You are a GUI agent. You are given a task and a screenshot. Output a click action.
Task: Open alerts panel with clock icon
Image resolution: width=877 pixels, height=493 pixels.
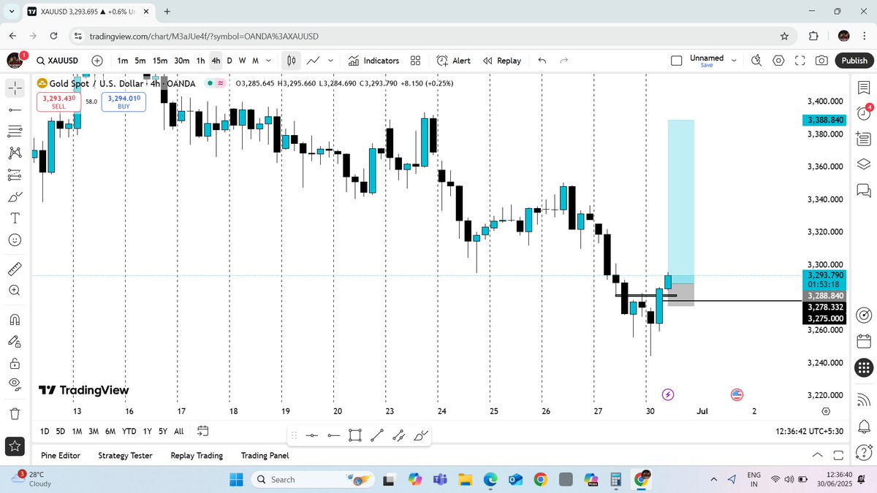863,112
